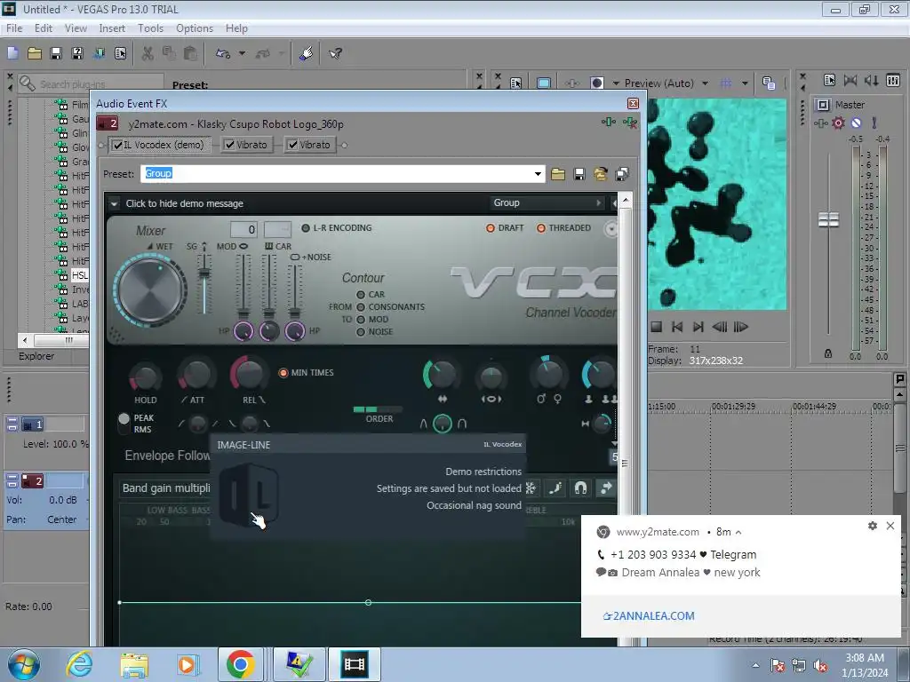Screen dimensions: 910x682
Task: Go to start in preview transport
Action: coord(677,327)
